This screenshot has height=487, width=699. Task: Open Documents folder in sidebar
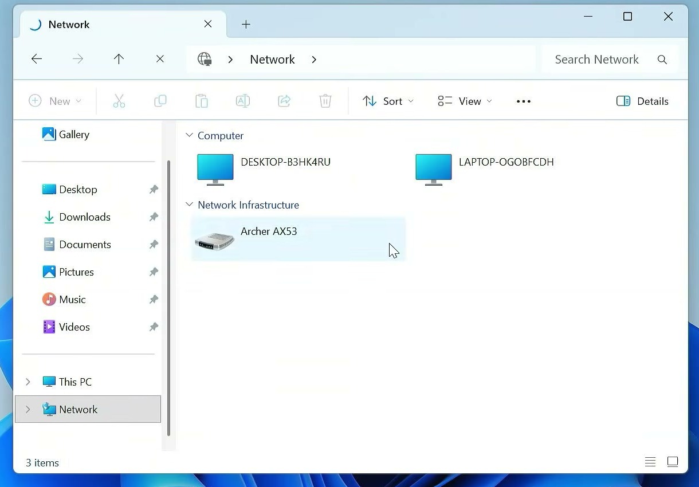[x=77, y=245]
